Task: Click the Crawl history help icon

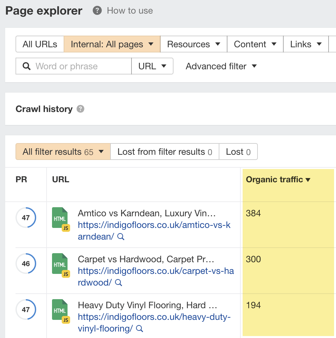Action: click(x=80, y=109)
